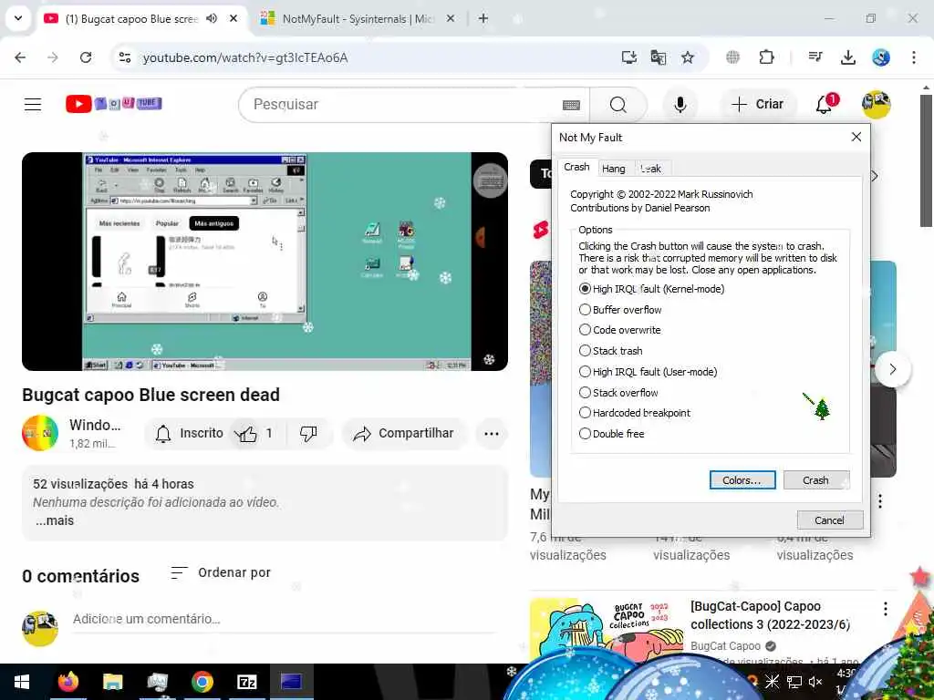Image resolution: width=934 pixels, height=700 pixels.
Task: Click the YouTube search magnifier button
Action: coord(618,104)
